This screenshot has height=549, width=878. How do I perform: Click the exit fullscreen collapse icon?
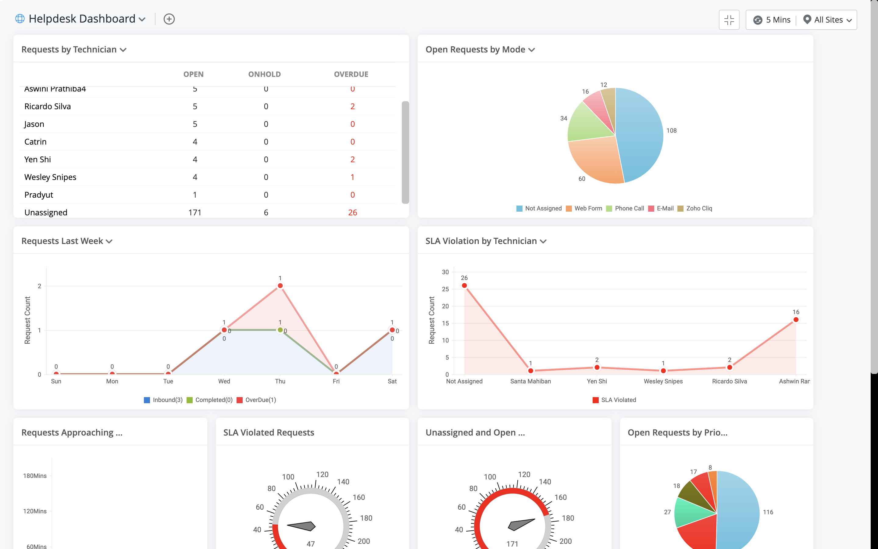click(729, 20)
